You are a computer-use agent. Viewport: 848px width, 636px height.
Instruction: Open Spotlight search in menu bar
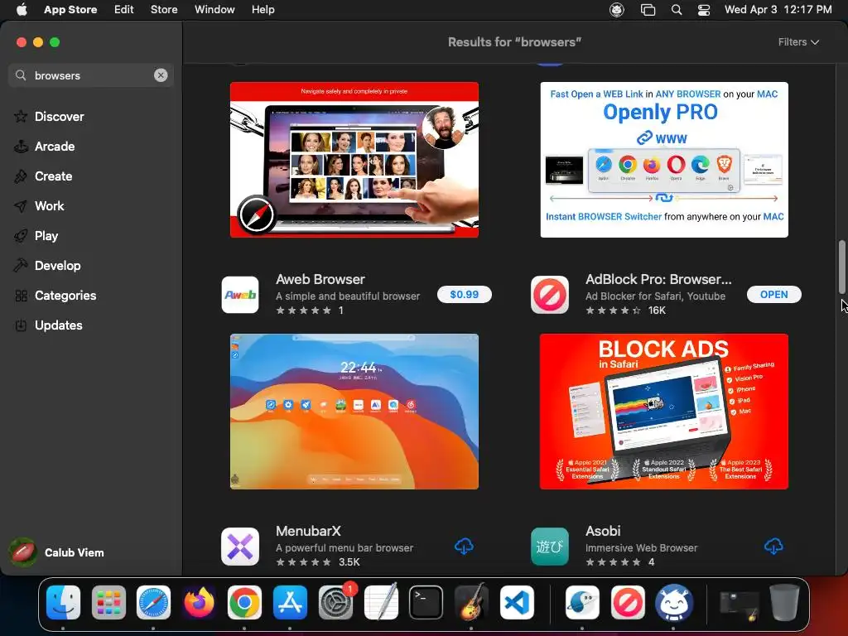pyautogui.click(x=677, y=10)
